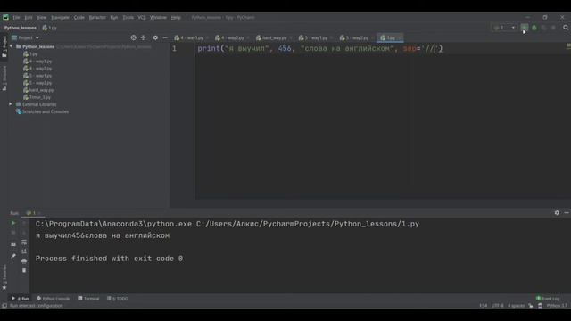Click in the editor code line 1
The height and width of the screenshot is (321, 571).
click(319, 48)
